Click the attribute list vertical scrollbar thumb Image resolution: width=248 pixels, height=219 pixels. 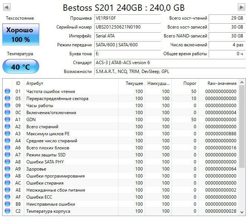point(242,127)
